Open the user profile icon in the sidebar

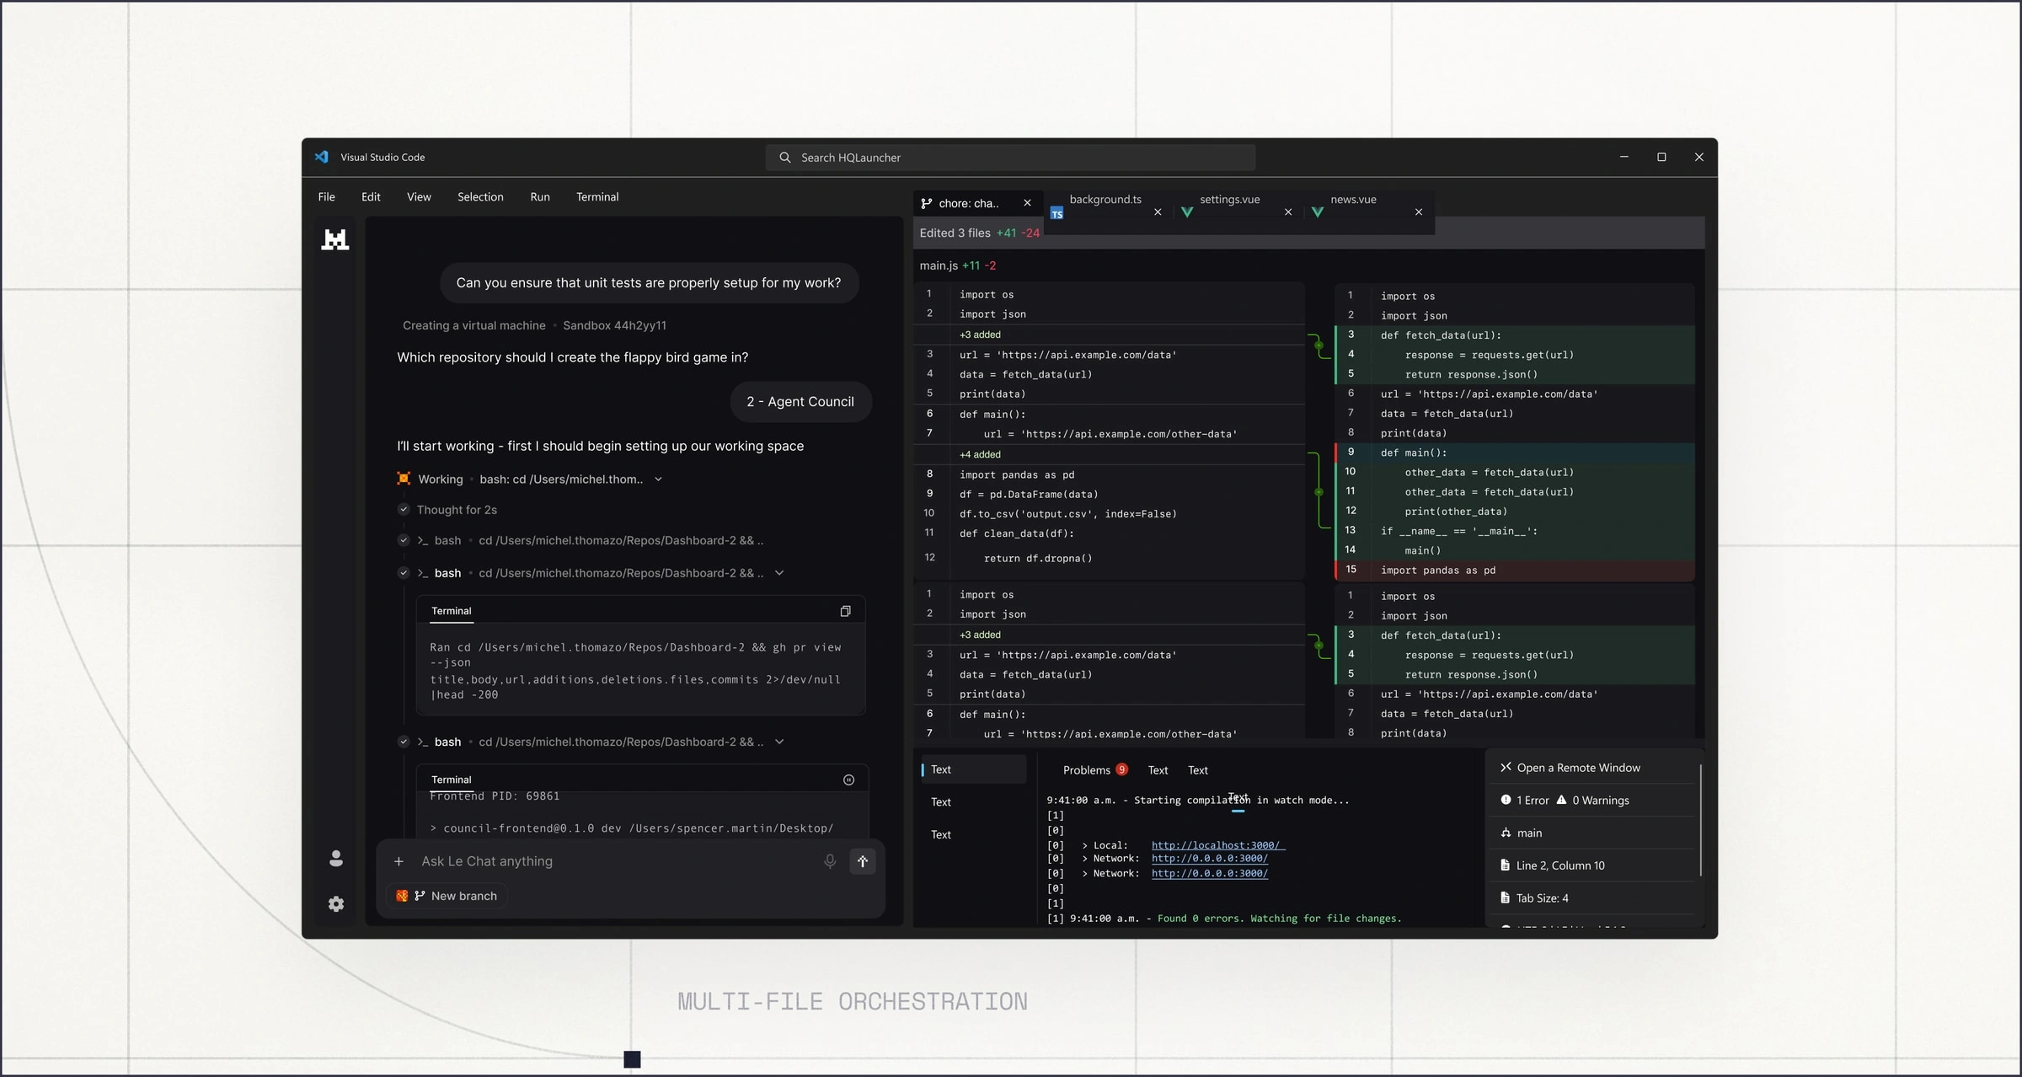pos(336,859)
